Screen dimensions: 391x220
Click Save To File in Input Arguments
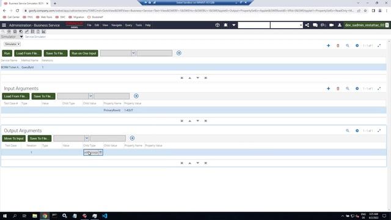point(43,97)
